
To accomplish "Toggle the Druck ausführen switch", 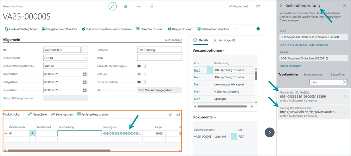I will pyautogui.click(x=141, y=82).
